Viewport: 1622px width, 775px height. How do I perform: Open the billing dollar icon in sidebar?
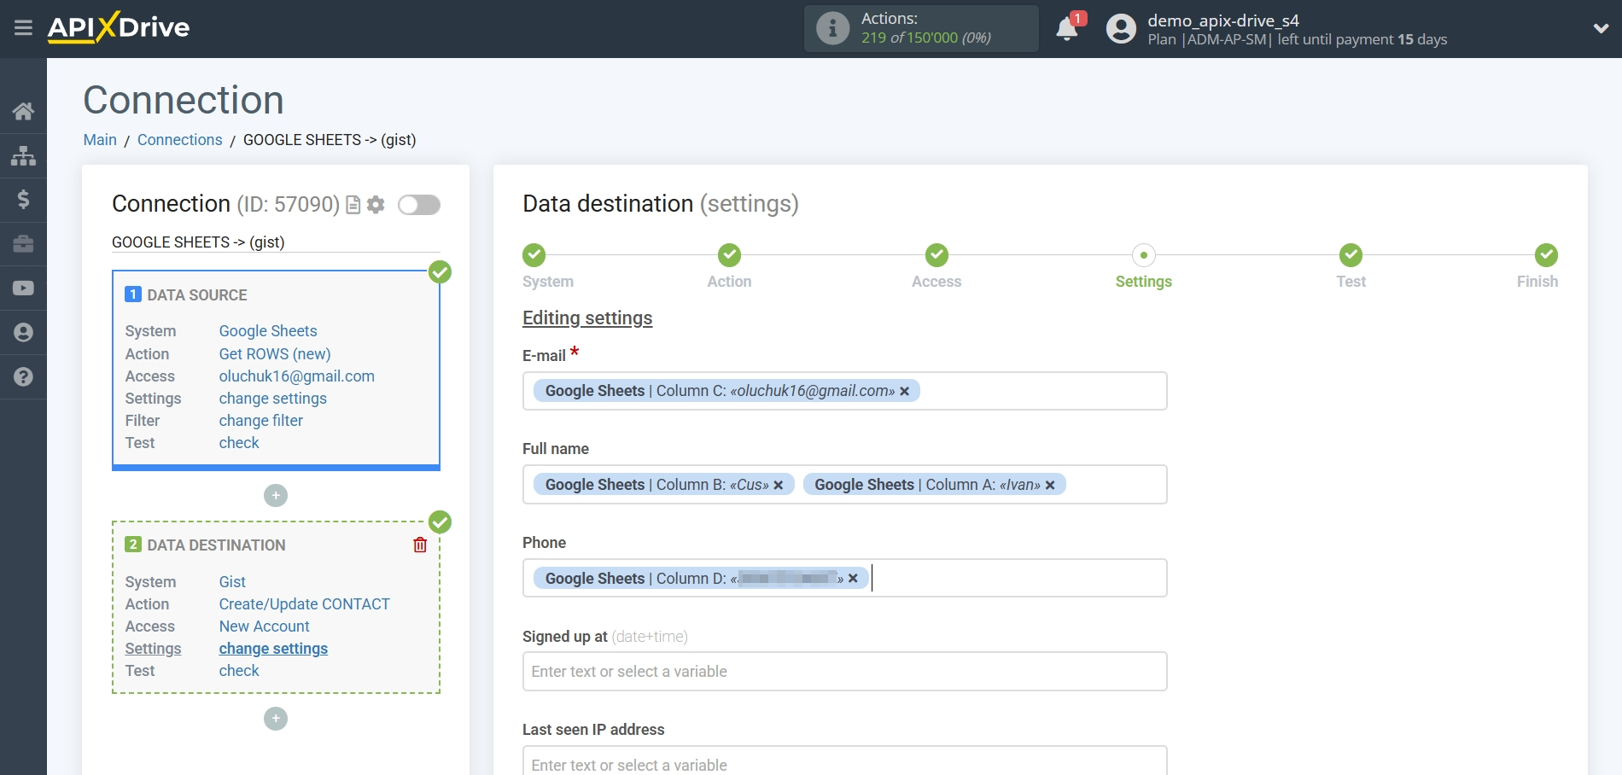pos(23,200)
